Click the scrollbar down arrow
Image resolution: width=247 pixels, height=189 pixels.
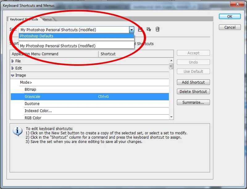[x=171, y=117]
